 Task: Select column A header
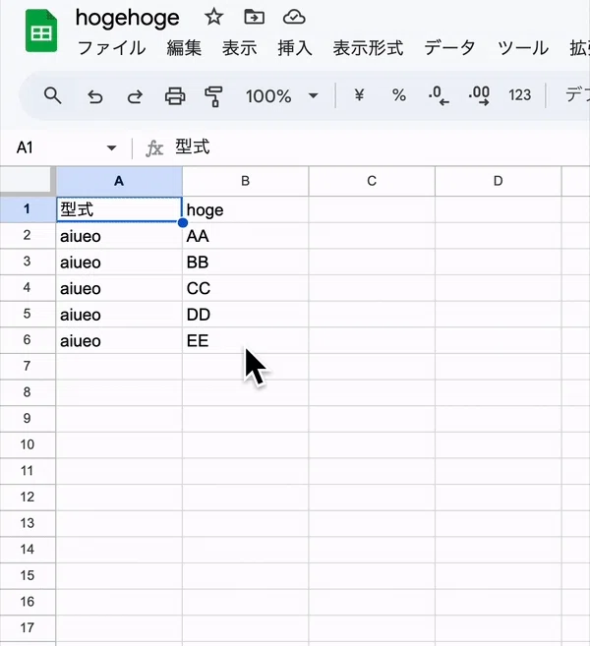(x=119, y=181)
